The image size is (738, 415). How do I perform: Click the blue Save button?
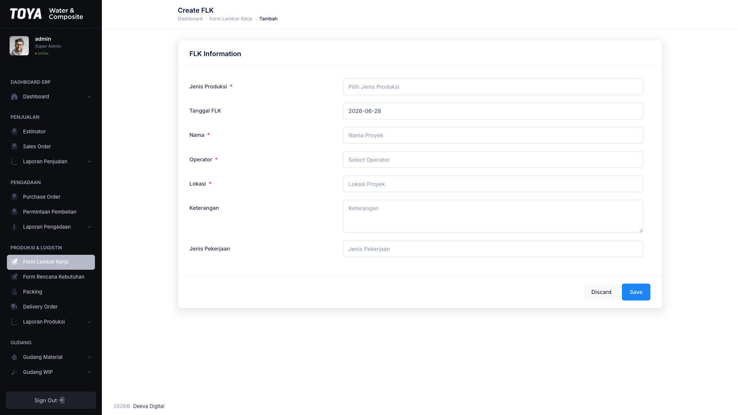(x=636, y=292)
